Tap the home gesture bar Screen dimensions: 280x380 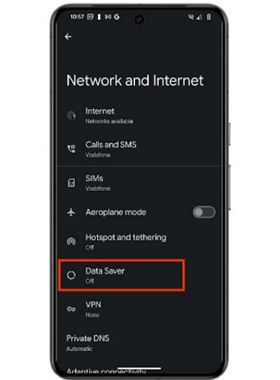[139, 369]
